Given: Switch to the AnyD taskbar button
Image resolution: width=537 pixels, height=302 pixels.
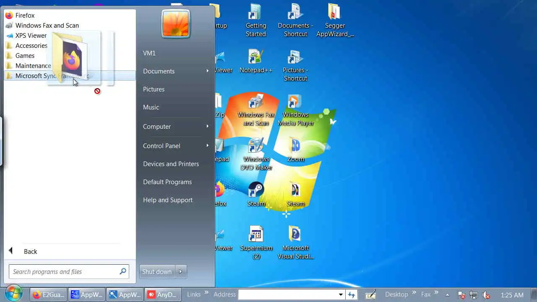Looking at the screenshot, I should tap(163, 295).
